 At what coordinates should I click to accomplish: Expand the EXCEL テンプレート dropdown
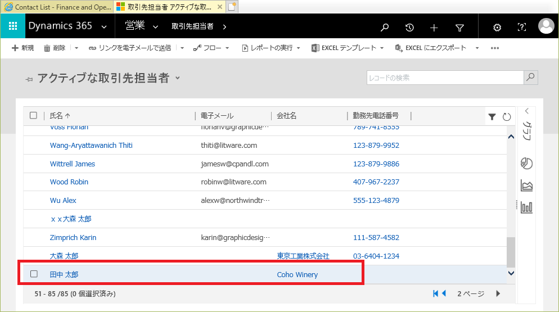(x=381, y=48)
